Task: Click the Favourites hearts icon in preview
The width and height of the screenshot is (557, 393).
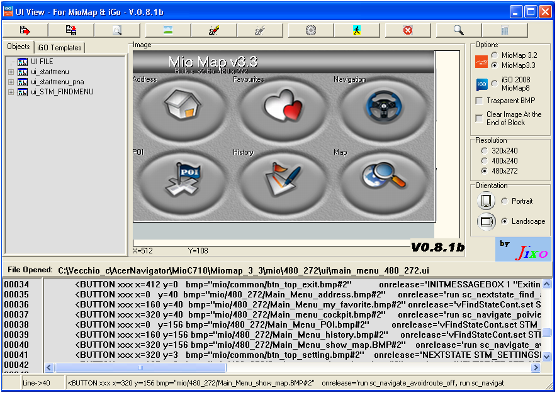Action: point(283,105)
